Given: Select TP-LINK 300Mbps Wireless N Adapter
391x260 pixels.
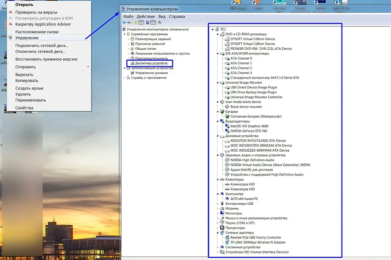Looking at the screenshot, I should click(x=258, y=242).
